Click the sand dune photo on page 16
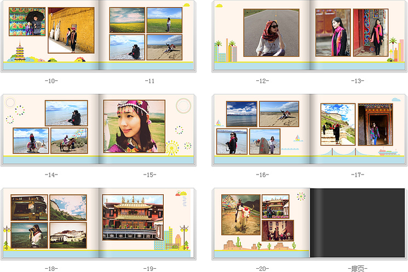The width and height of the screenshot is (408, 272). [x=279, y=114]
